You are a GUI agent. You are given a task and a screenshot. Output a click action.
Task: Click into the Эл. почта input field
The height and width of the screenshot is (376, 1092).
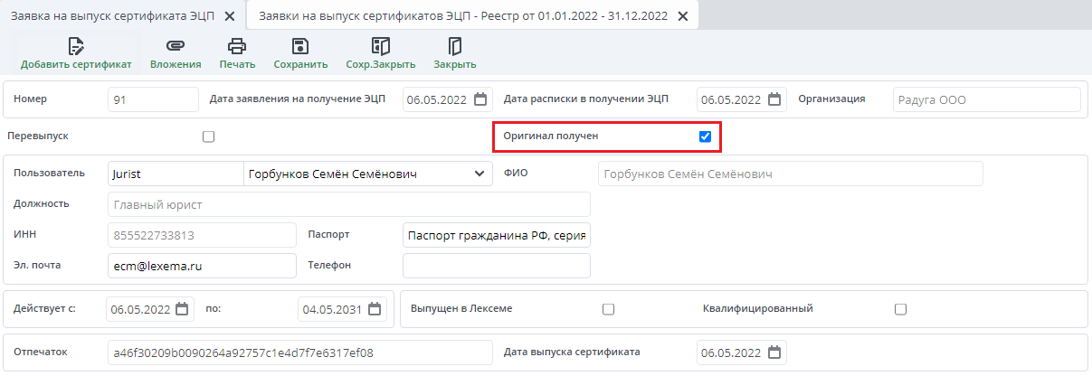pos(201,266)
